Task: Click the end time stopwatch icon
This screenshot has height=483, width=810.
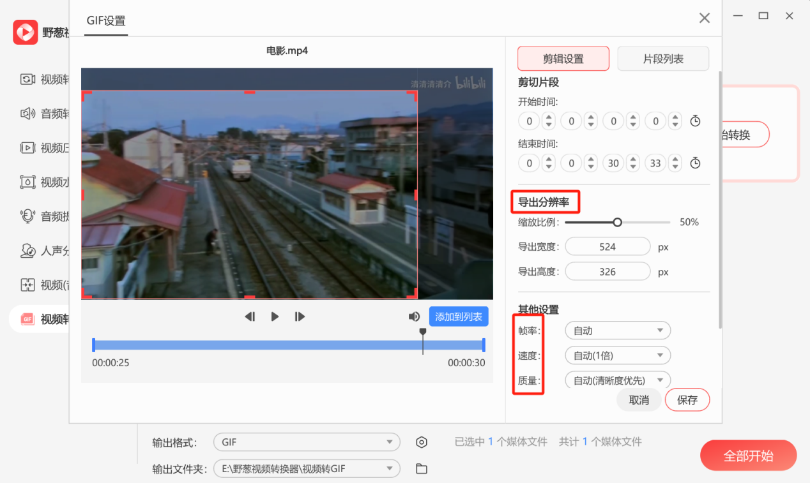Action: coord(696,163)
